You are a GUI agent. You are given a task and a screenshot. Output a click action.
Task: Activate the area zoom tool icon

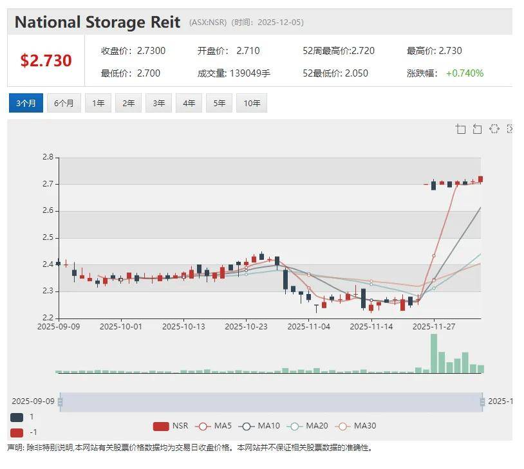pos(461,129)
